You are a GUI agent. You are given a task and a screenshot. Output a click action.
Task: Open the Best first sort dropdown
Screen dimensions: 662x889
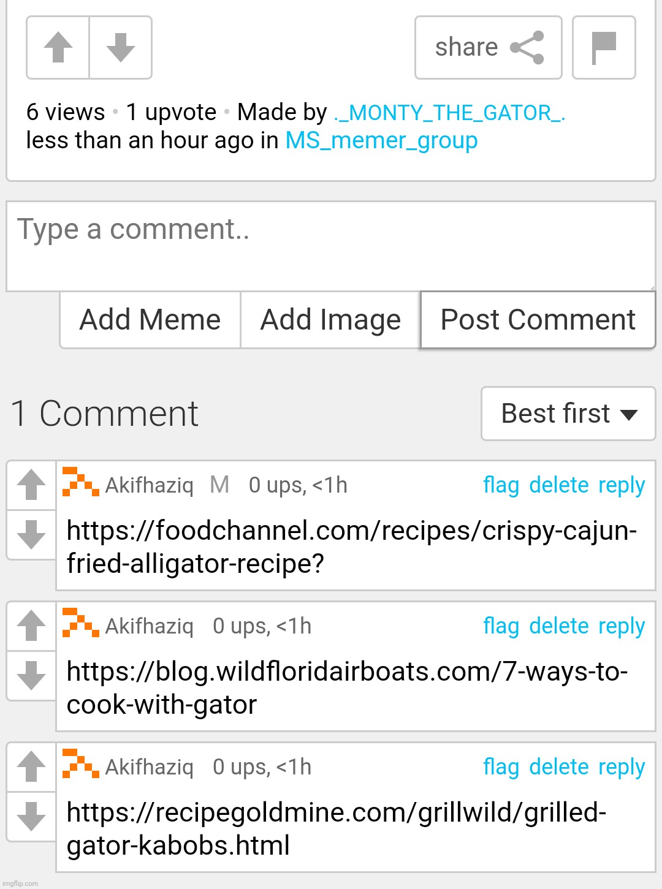pyautogui.click(x=568, y=414)
